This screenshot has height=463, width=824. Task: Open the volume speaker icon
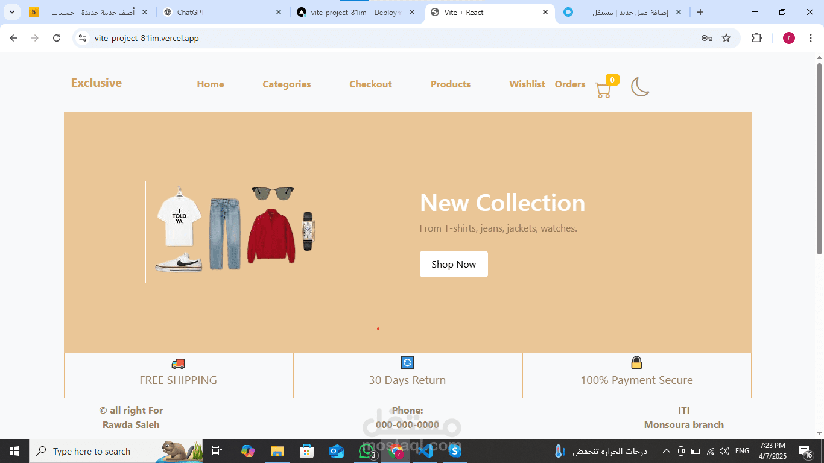coord(724,451)
